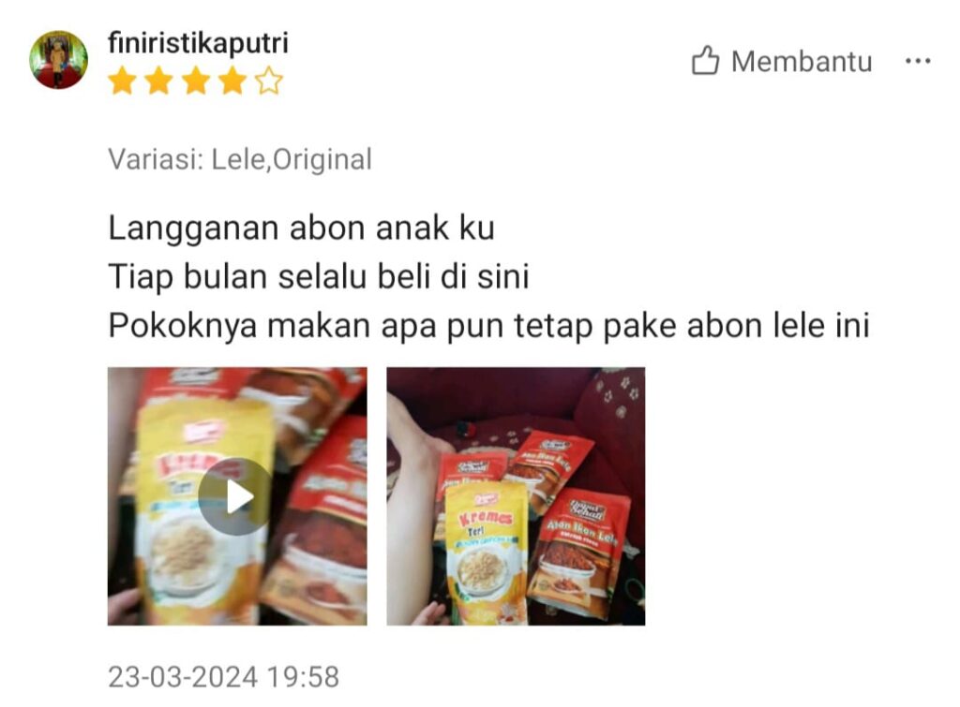Open the username finiristikaputri link
Screen dimensions: 960x707
tap(198, 43)
